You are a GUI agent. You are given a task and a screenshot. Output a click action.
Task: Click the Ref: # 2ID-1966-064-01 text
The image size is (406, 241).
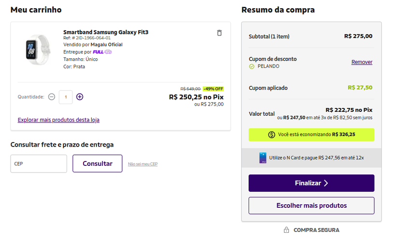tap(87, 38)
